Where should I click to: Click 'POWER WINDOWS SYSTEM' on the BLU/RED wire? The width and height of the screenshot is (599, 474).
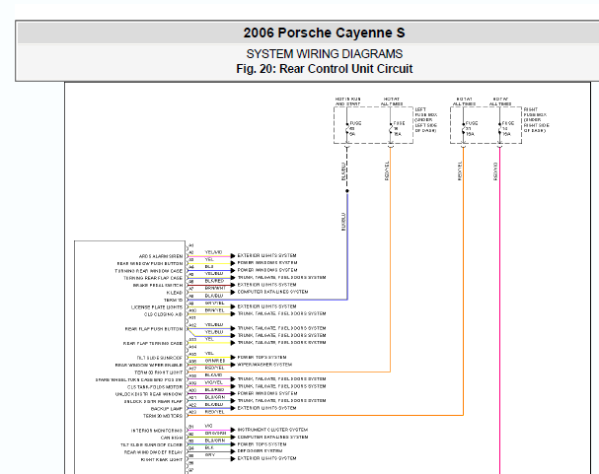(267, 393)
